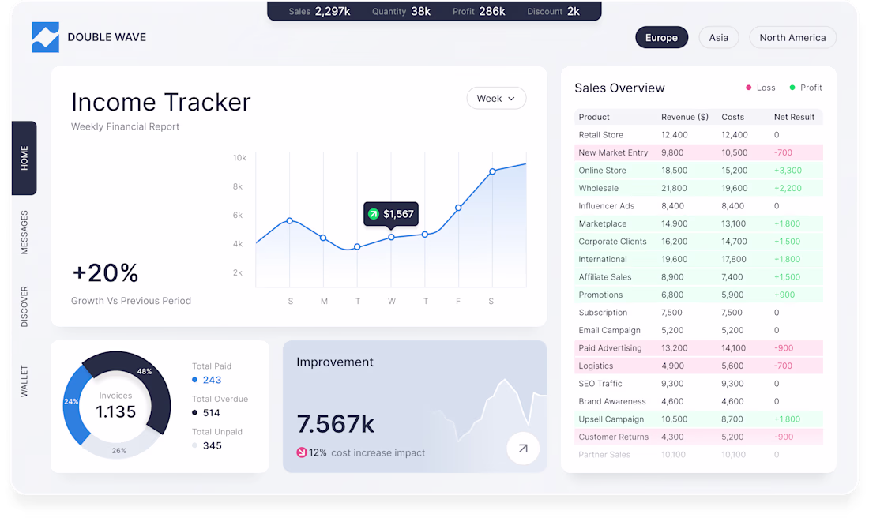Click the Discount 2k summary stat
Image resolution: width=869 pixels, height=518 pixels.
click(x=553, y=12)
